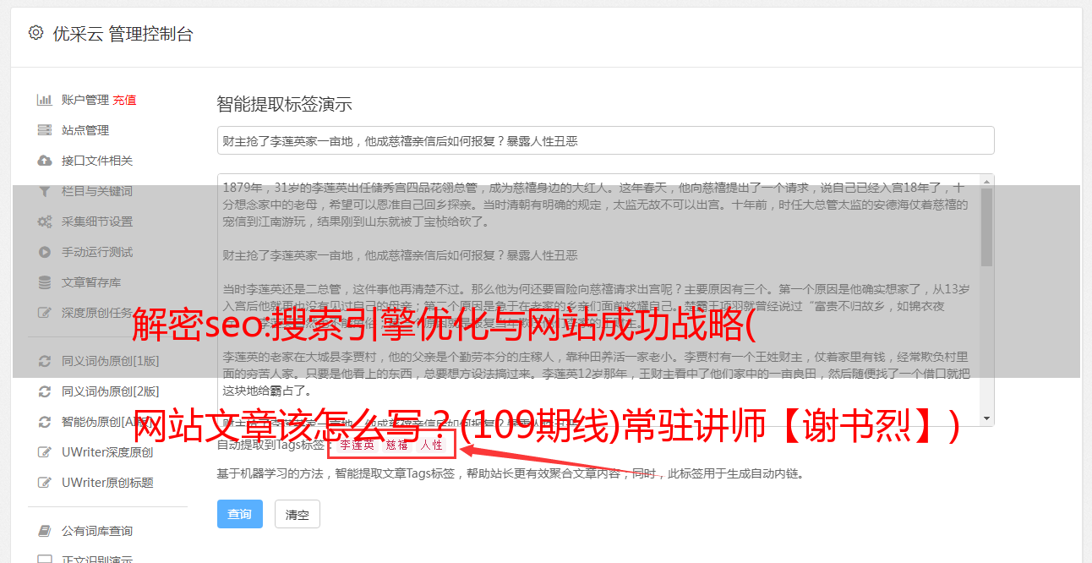
Task: Click the 充值 recharge link
Action: pyautogui.click(x=124, y=100)
